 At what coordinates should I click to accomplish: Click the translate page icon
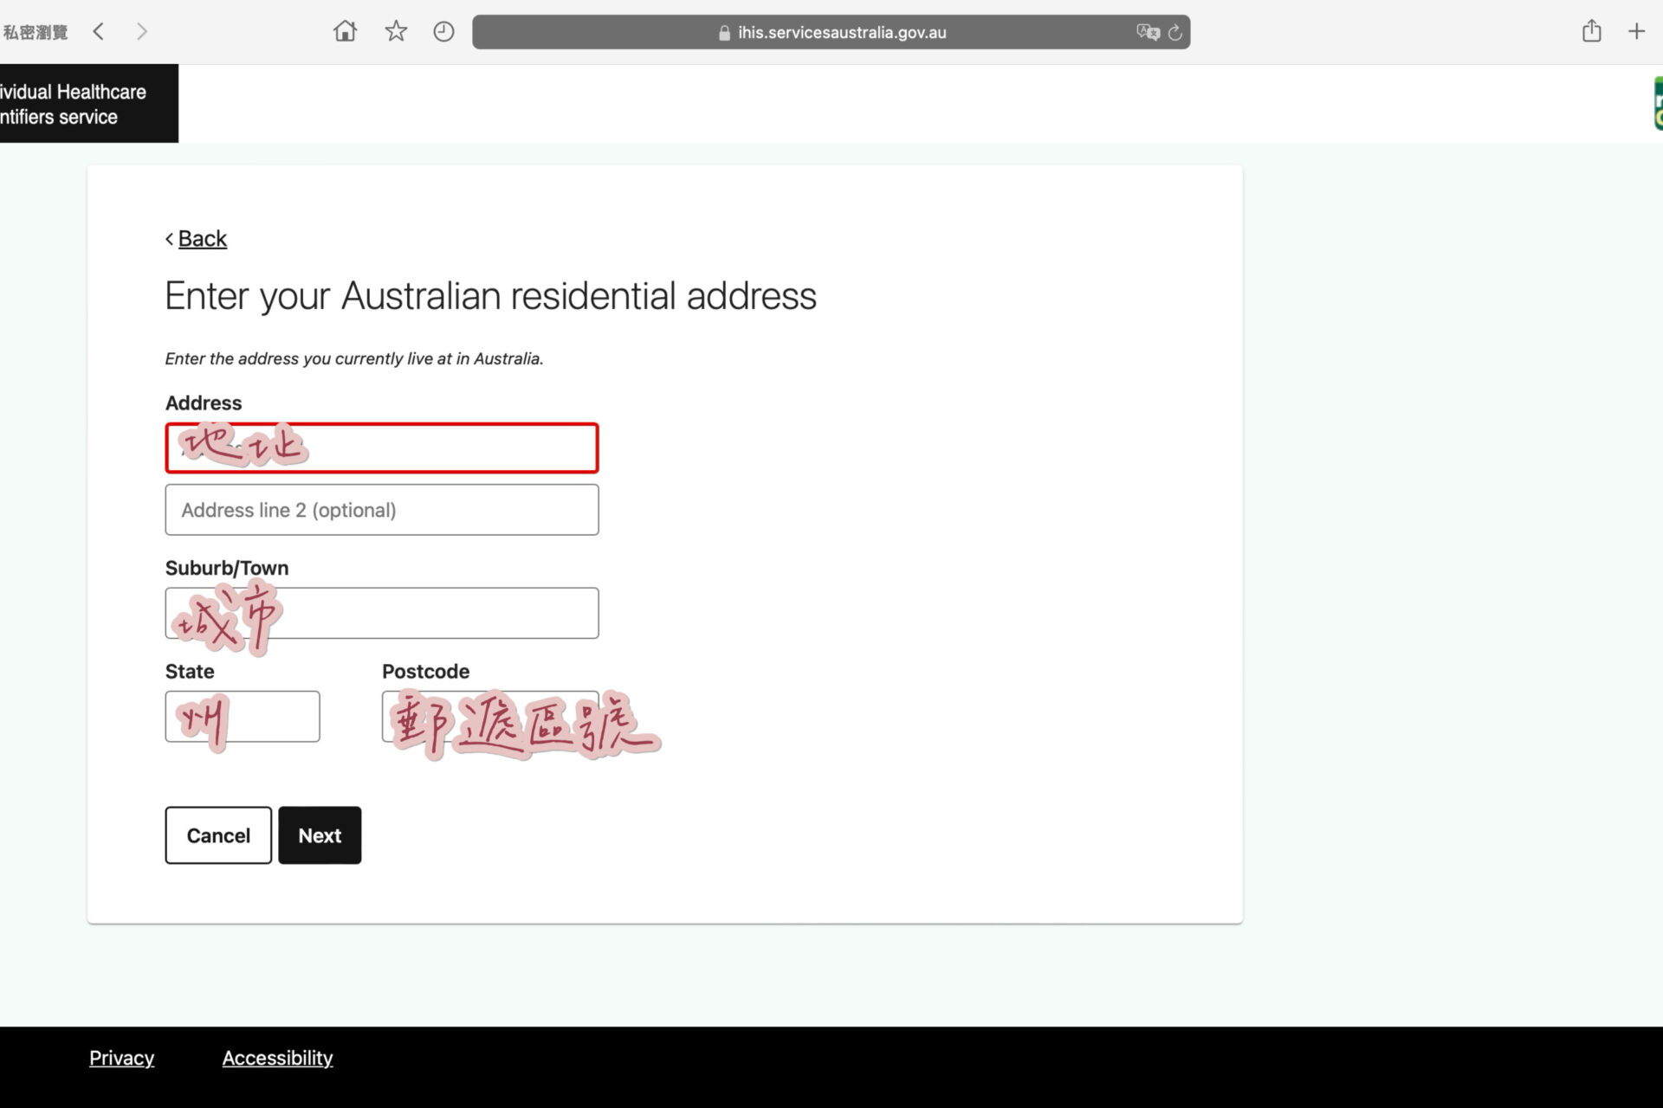[1148, 32]
